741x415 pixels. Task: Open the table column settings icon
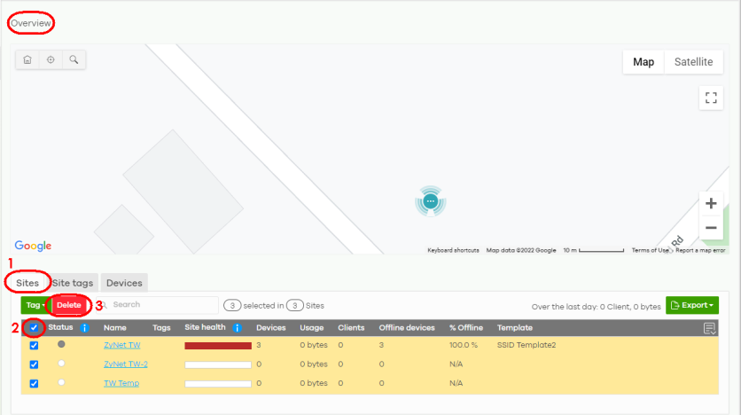click(709, 329)
